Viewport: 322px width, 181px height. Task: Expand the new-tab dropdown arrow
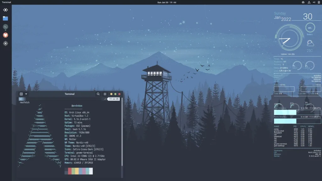coord(26,94)
